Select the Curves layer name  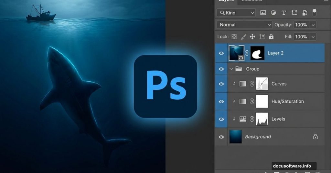point(279,84)
